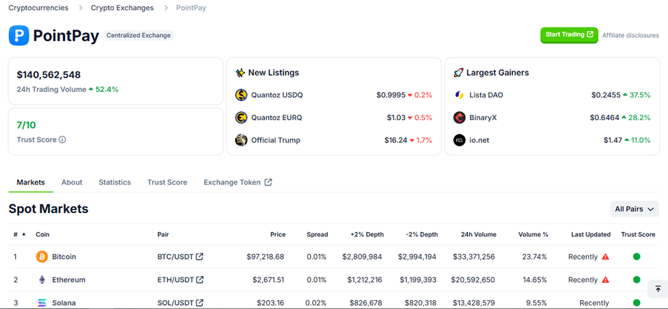Viewport: 668px width, 309px height.
Task: Click the Quantoz EURQ coin icon
Action: tap(241, 117)
